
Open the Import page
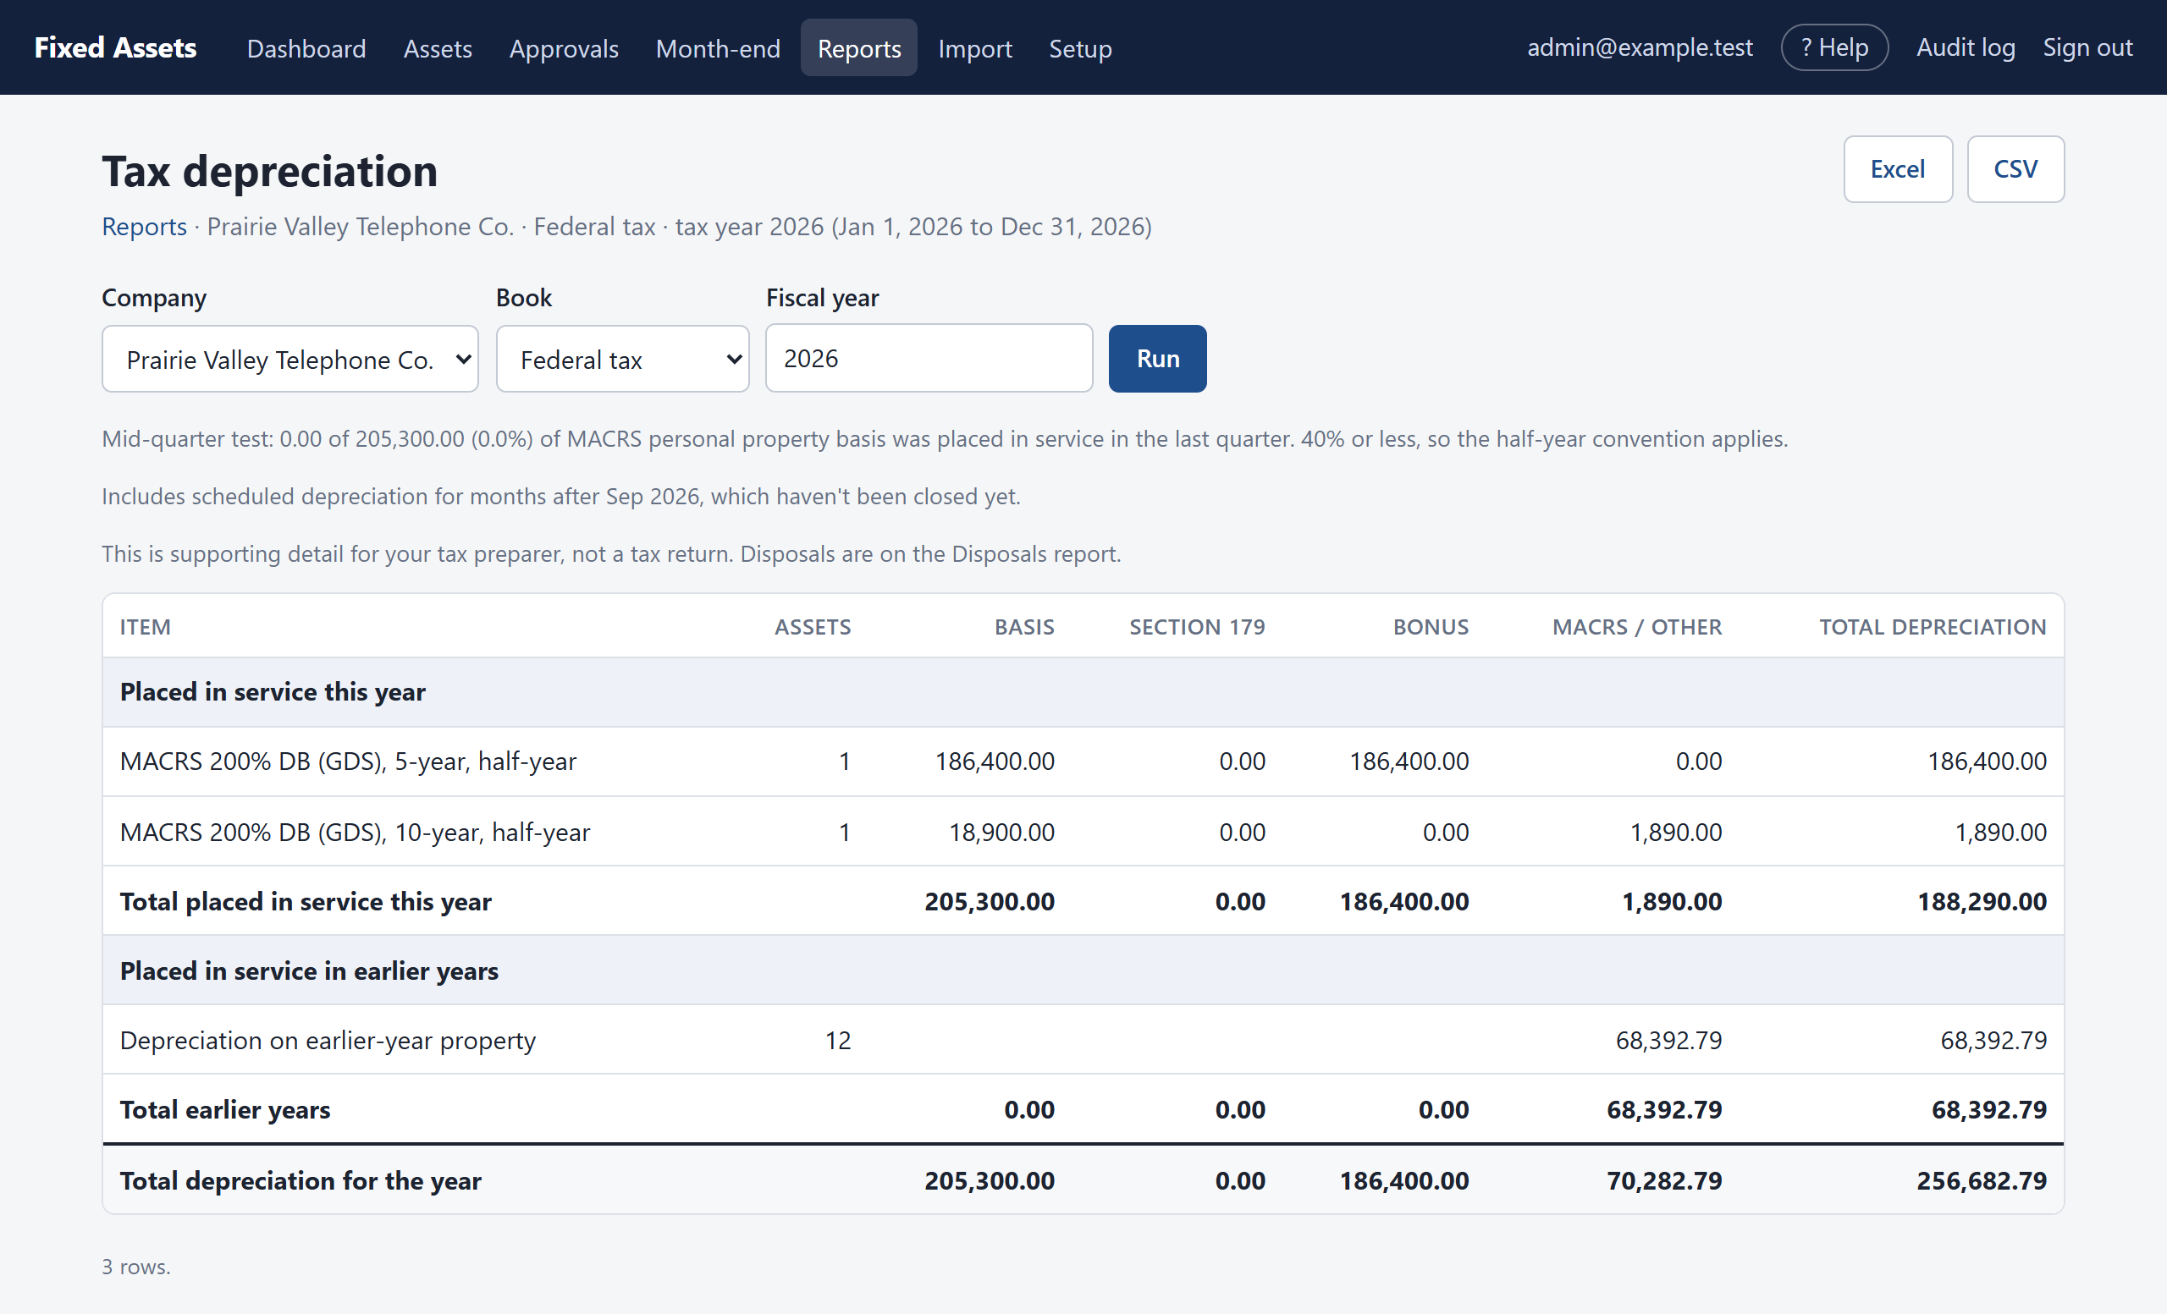click(x=974, y=48)
